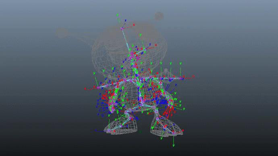Click the dark green marker between feet
This screenshot has width=278, height=156.
click(x=140, y=131)
